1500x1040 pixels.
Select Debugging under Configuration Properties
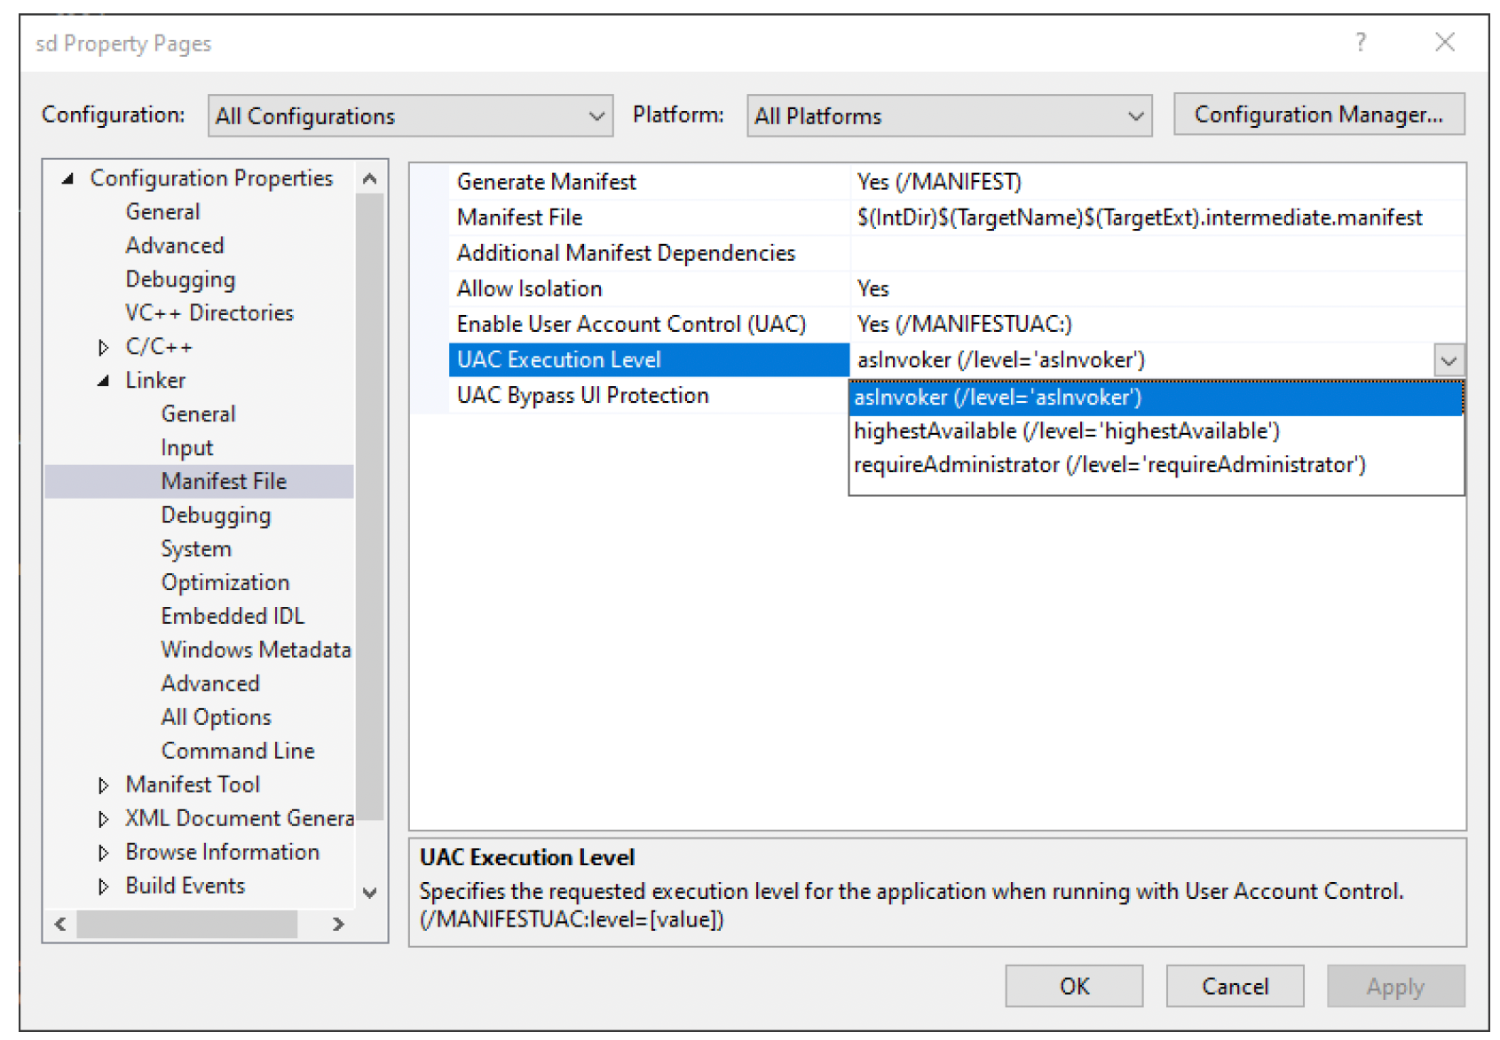point(180,280)
